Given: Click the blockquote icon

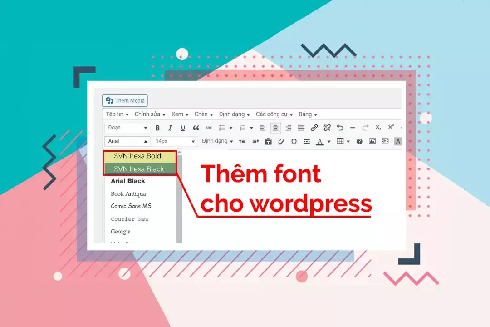Looking at the screenshot, I should click(196, 128).
